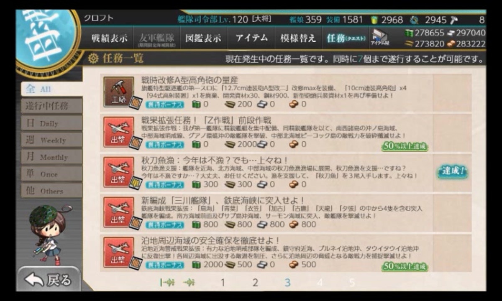This screenshot has height=301, width=502.
Task: Show 遂行中任務 active quests filter
Action: tap(51, 106)
